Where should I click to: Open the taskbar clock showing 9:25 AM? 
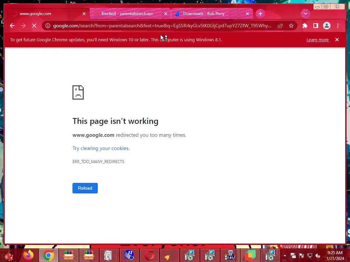point(335,256)
